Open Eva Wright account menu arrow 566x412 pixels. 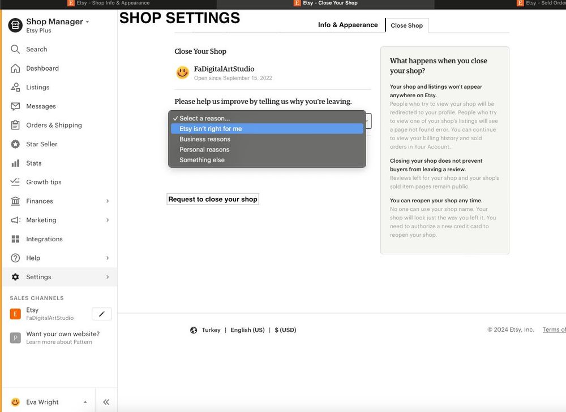[85, 402]
